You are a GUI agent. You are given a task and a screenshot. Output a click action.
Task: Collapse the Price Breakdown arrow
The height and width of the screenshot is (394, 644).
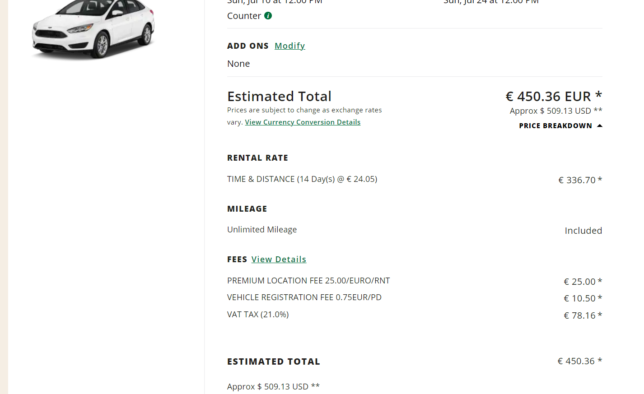[x=600, y=126]
